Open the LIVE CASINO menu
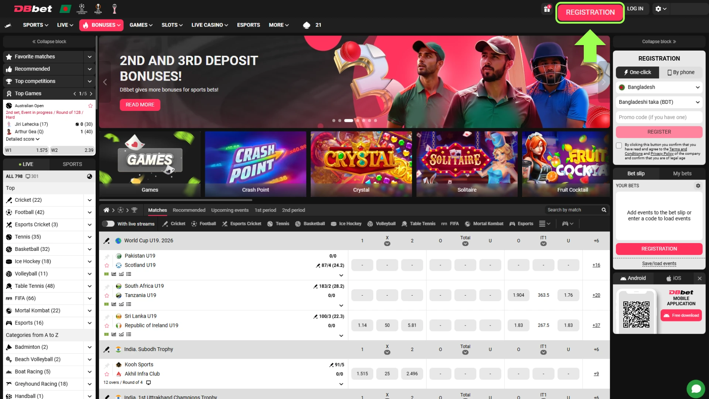 click(x=209, y=25)
